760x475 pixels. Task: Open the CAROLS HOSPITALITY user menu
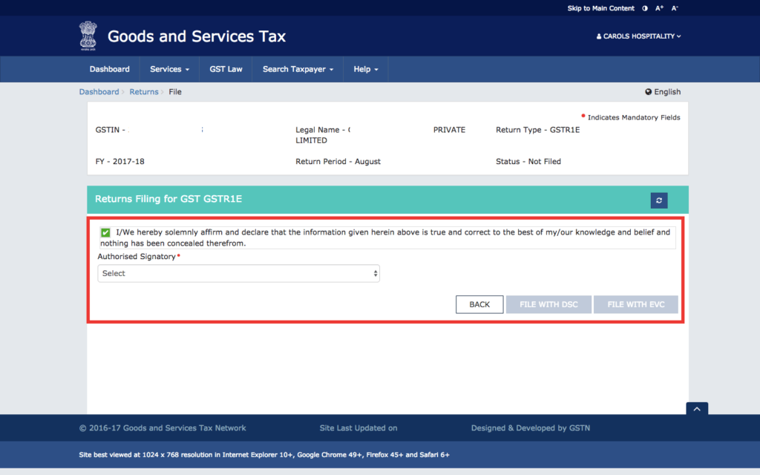click(x=639, y=36)
